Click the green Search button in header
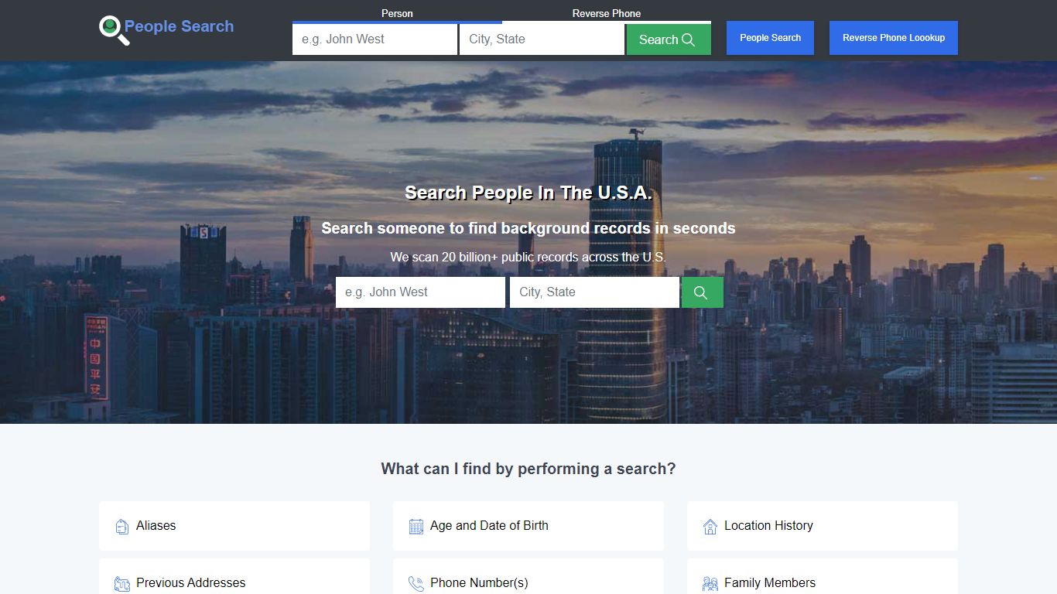This screenshot has width=1057, height=594. click(x=668, y=39)
